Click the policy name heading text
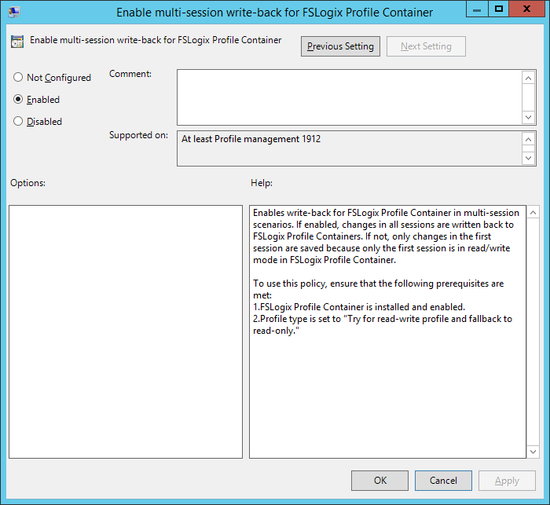This screenshot has height=505, width=550. tap(156, 40)
